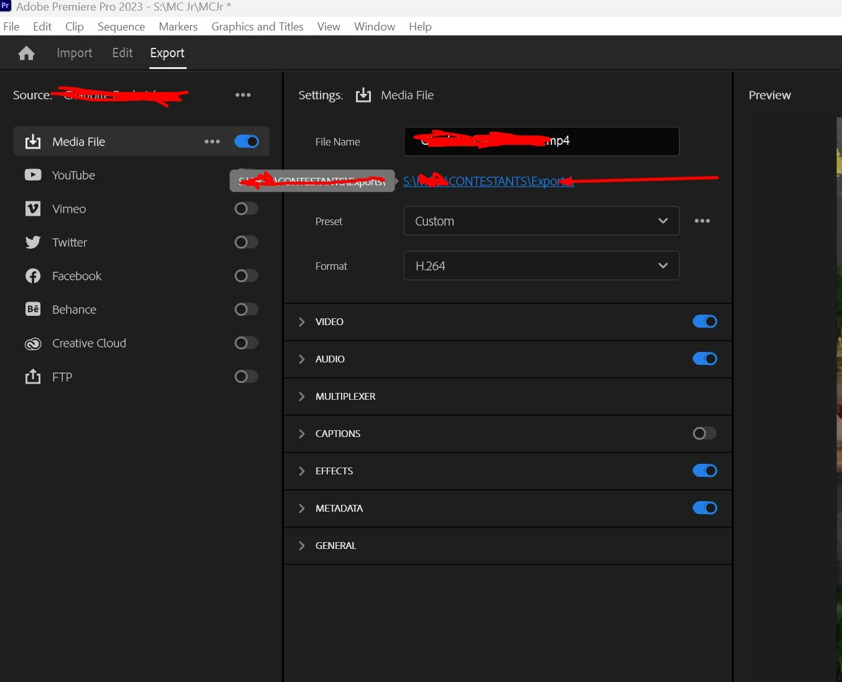Turn off Media File destination toggle
The image size is (842, 682).
(x=246, y=141)
